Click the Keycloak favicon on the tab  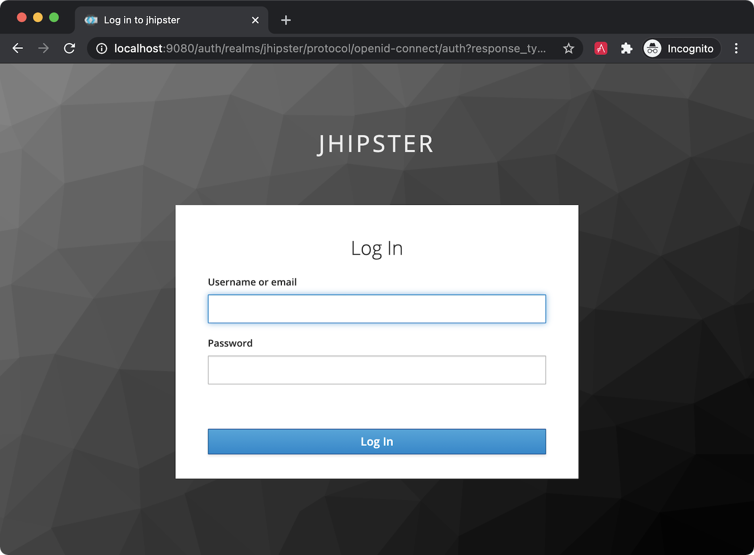tap(91, 20)
